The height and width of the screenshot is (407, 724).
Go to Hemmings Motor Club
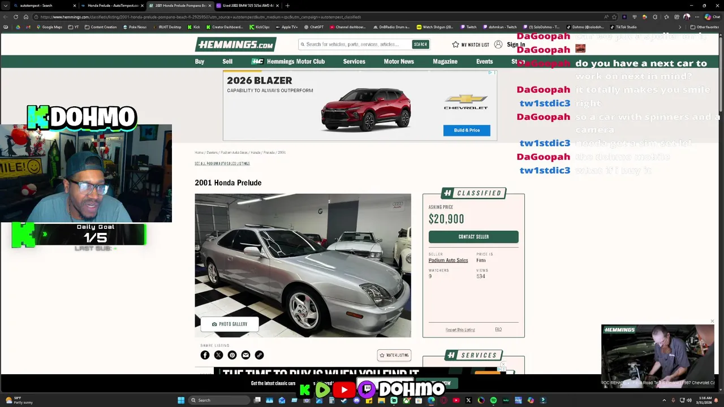[288, 62]
